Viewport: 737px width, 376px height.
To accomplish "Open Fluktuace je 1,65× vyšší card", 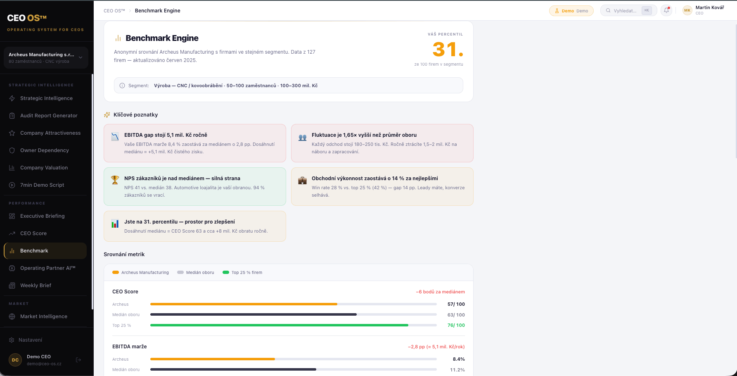I will (382, 143).
